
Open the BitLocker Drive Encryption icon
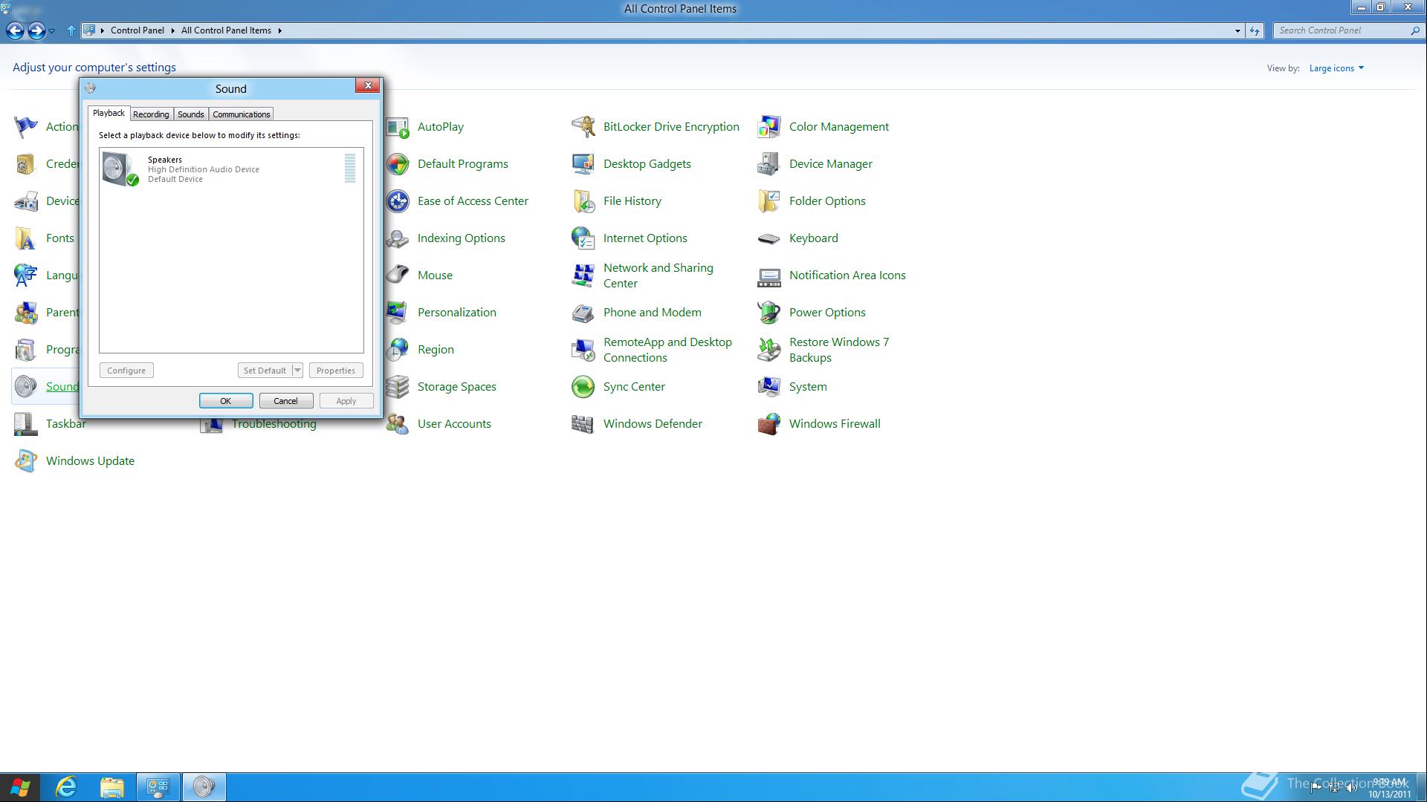[583, 127]
